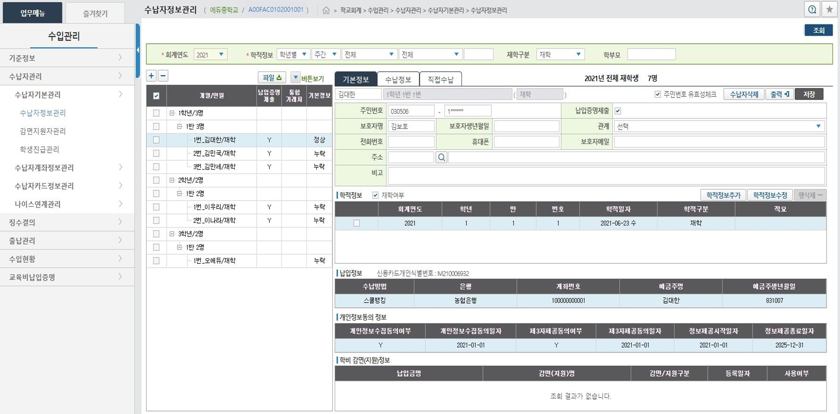Check the 1번_오에듀/재학 row checkbox

156,261
